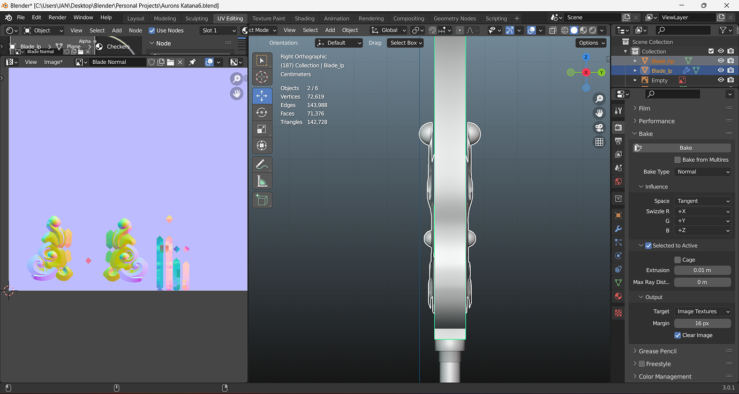Select the Rotate tool

pos(262,112)
